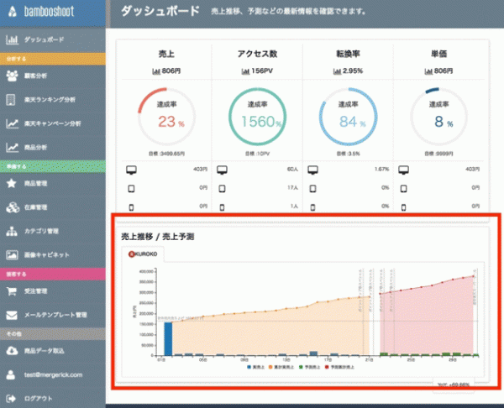Open 受注管理 via its shopping cart icon
This screenshot has height=408, width=504.
12,291
